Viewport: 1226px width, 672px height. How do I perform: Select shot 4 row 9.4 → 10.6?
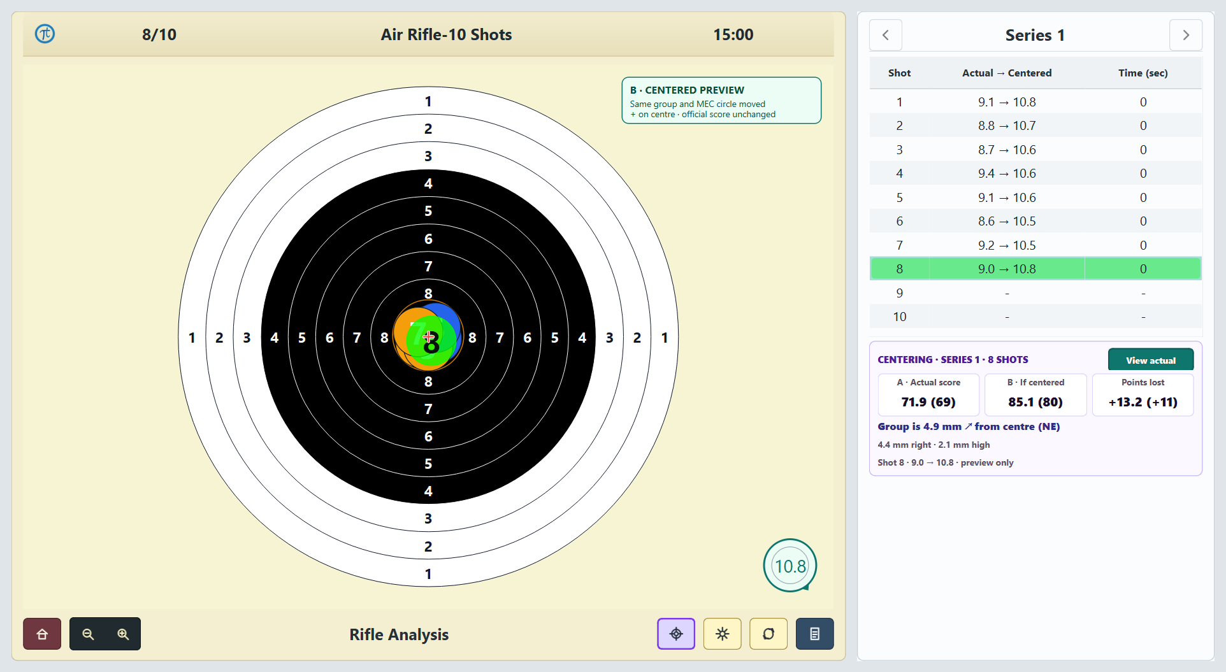(x=1035, y=173)
